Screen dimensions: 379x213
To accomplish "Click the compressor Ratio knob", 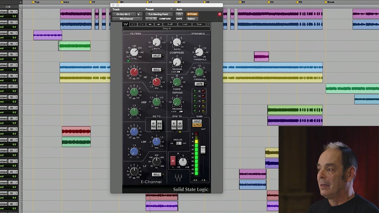I will [177, 43].
